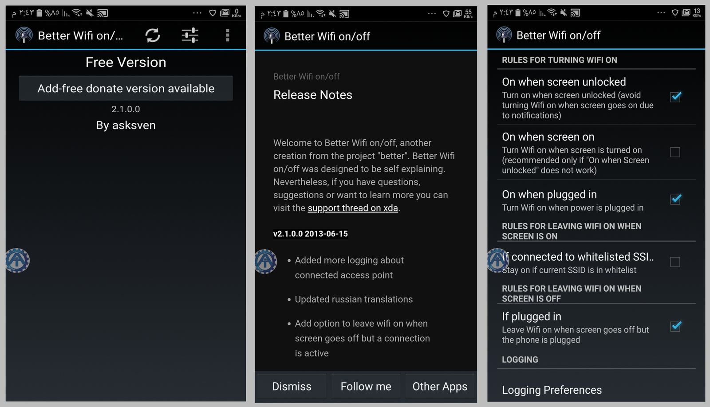This screenshot has height=407, width=710.
Task: Tap the floating gear badge beside the release notes list
Action: pyautogui.click(x=265, y=261)
